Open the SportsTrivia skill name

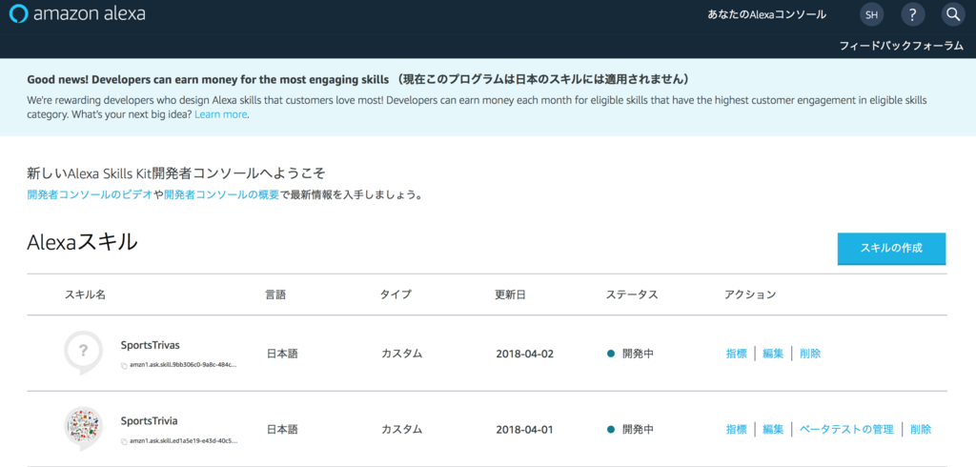[149, 420]
